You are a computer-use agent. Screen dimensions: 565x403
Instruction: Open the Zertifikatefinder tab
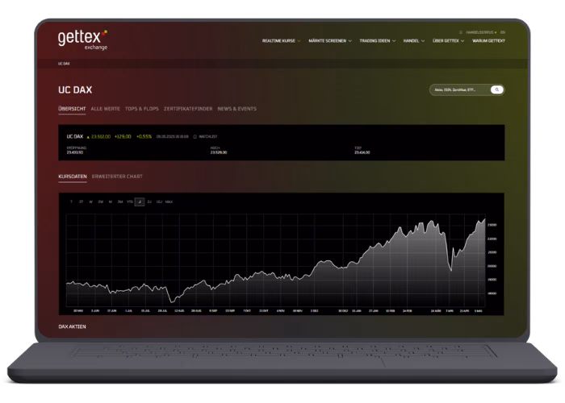[188, 109]
